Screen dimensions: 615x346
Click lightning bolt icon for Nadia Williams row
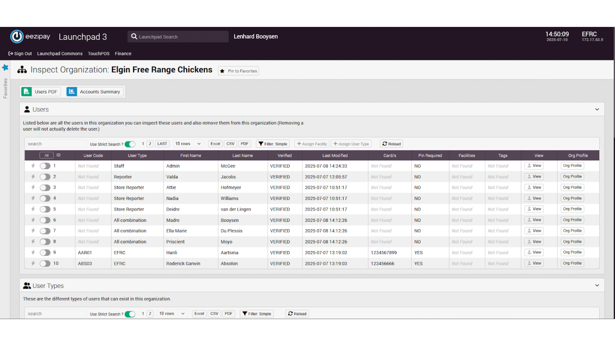[33, 198]
